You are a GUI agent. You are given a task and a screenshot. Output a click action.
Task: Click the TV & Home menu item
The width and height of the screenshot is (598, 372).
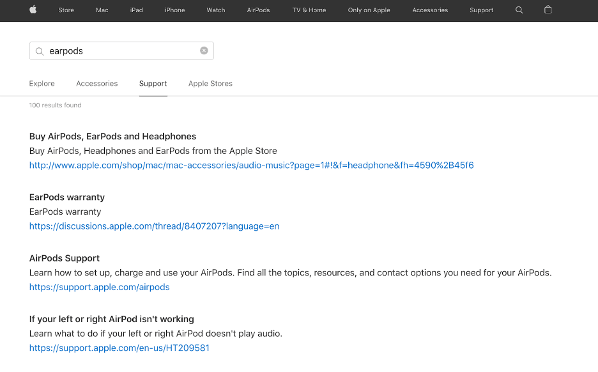[x=309, y=10]
